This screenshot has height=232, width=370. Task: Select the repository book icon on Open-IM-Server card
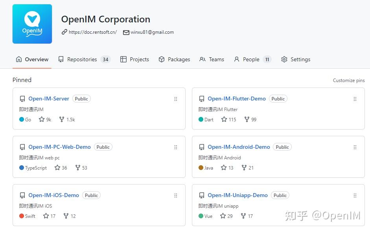click(x=22, y=99)
